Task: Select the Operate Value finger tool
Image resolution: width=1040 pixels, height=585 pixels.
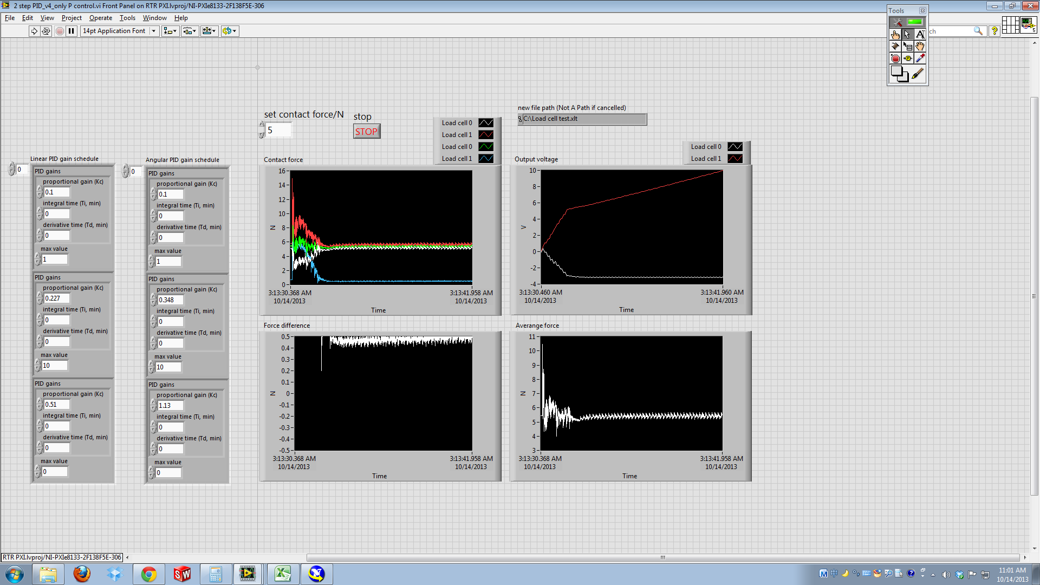Action: point(895,34)
